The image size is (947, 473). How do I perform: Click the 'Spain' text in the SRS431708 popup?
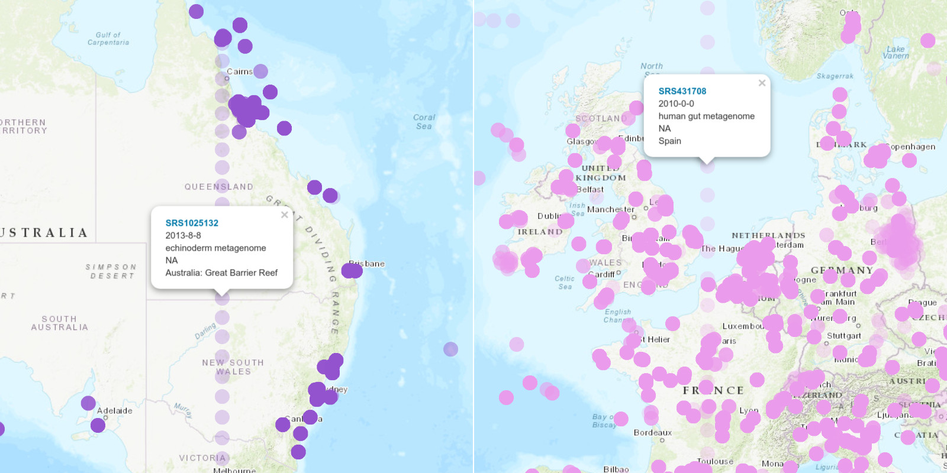(670, 141)
